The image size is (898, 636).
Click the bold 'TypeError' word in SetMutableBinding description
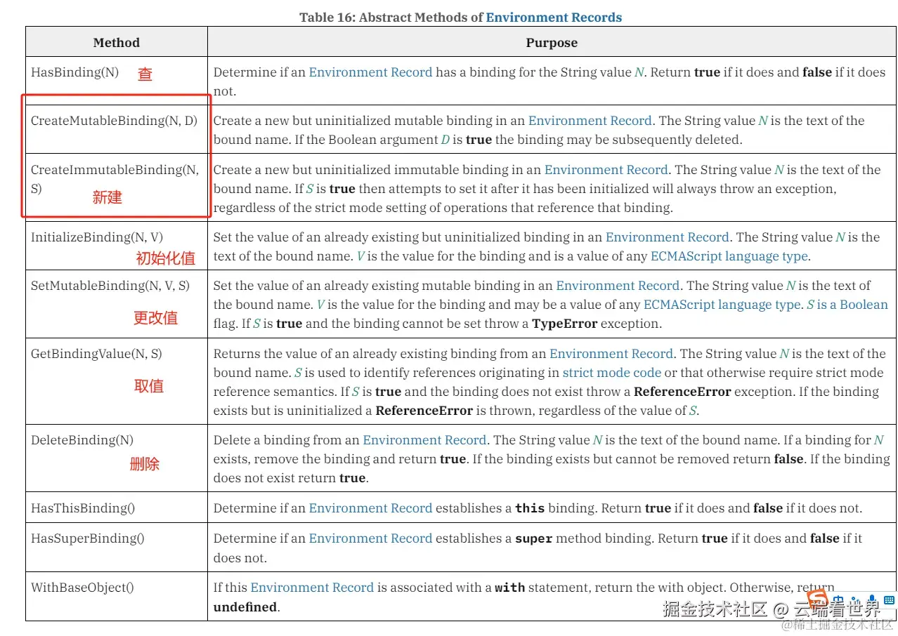click(565, 324)
